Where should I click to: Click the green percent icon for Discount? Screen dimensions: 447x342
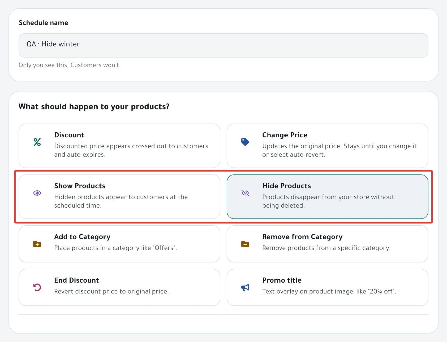[37, 142]
